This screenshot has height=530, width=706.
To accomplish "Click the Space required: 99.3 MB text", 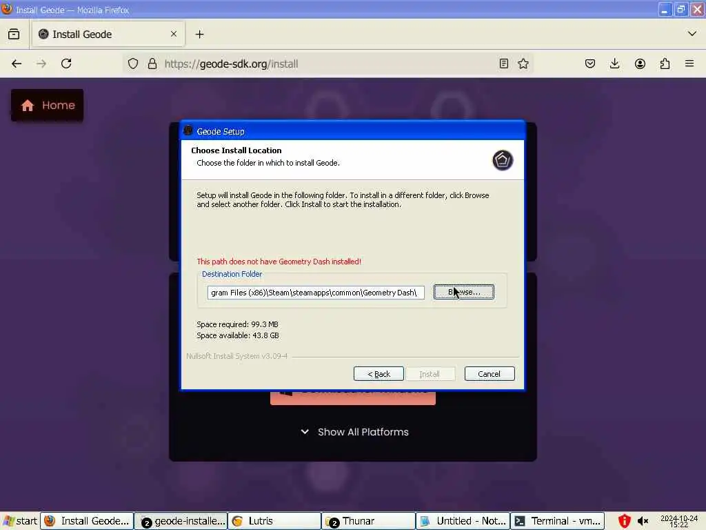I will (237, 324).
